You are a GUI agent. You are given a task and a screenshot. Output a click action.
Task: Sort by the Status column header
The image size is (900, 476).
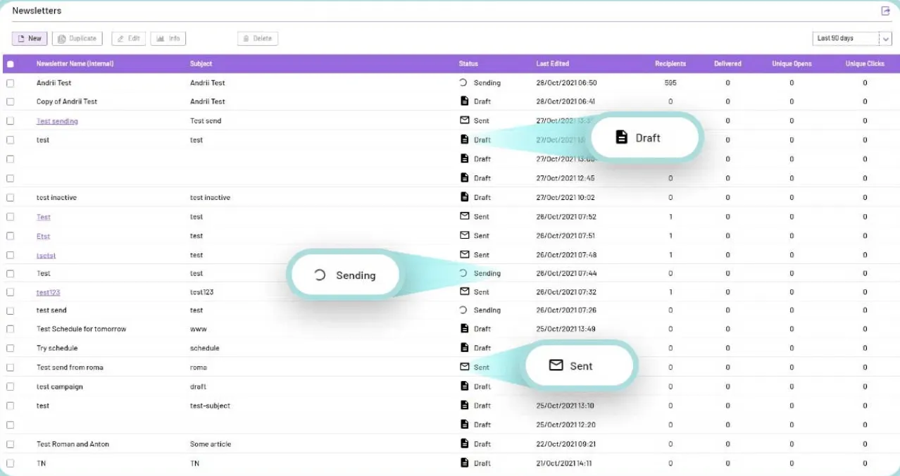pyautogui.click(x=468, y=64)
